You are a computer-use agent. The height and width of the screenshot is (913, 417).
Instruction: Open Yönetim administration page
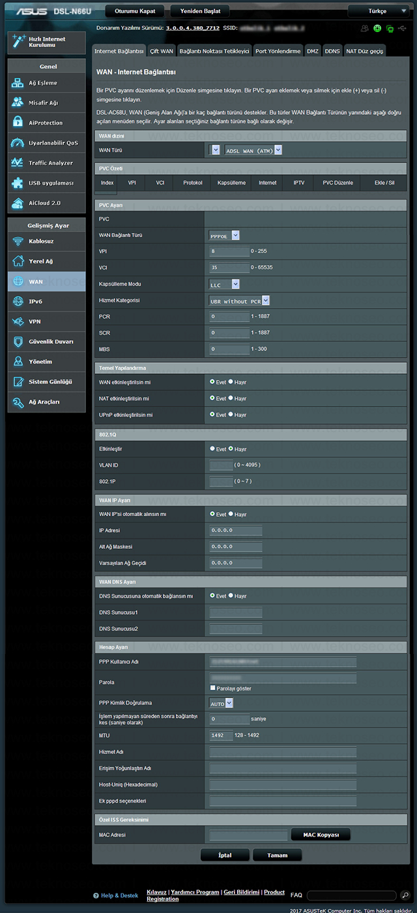(x=46, y=362)
